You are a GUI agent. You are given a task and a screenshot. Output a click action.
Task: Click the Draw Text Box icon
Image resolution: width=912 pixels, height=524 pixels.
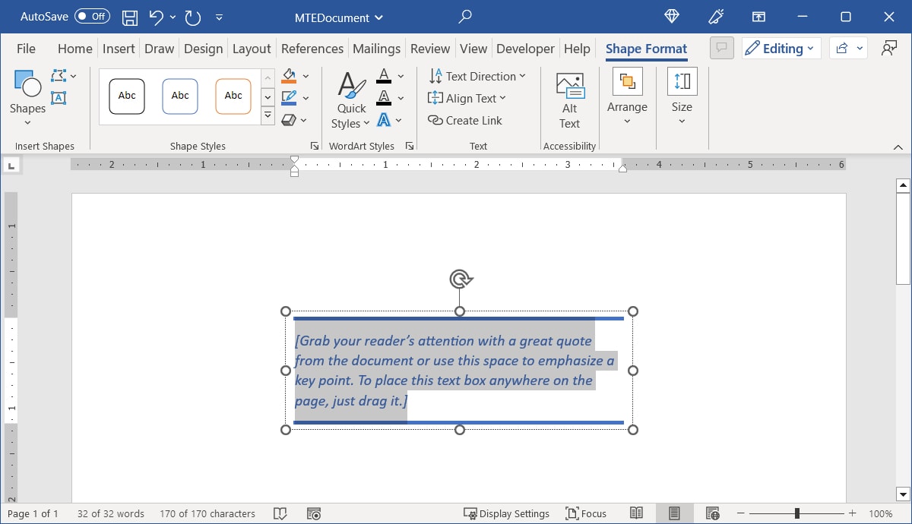59,98
